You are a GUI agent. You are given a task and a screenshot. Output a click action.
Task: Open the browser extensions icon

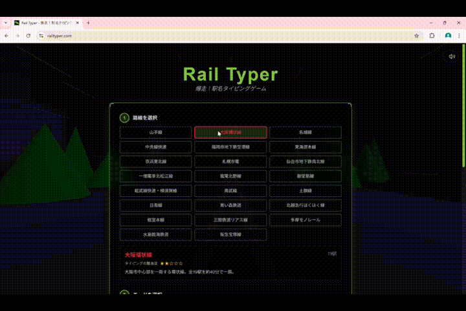pyautogui.click(x=432, y=36)
